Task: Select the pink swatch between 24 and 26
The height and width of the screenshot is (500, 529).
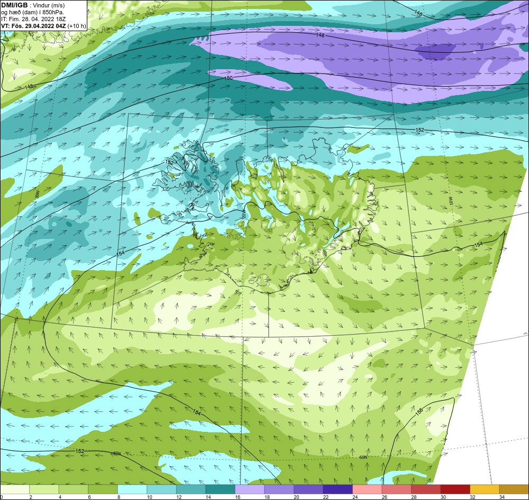Action: pyautogui.click(x=367, y=489)
